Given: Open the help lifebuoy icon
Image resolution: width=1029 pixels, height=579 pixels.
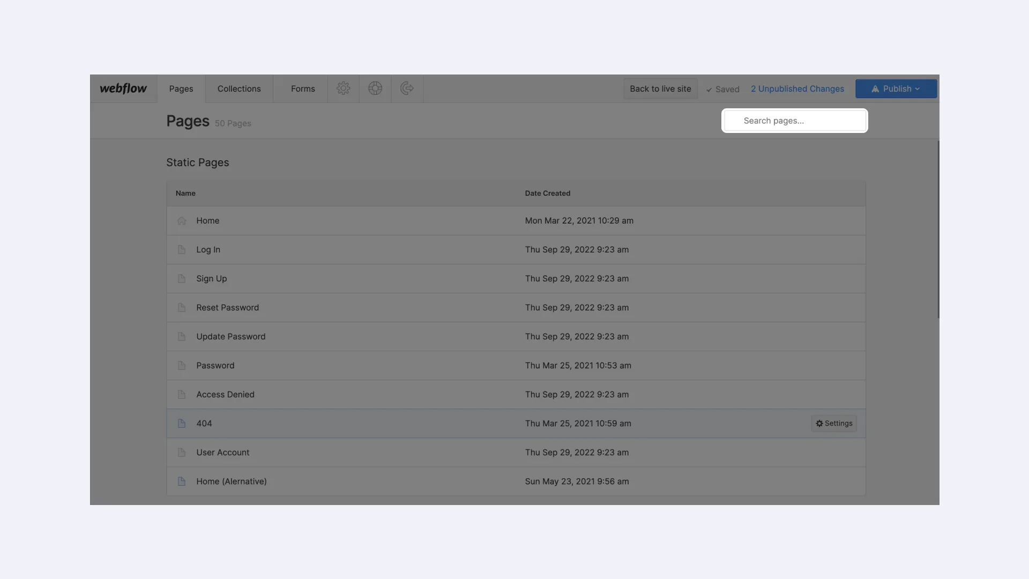Looking at the screenshot, I should pyautogui.click(x=375, y=88).
